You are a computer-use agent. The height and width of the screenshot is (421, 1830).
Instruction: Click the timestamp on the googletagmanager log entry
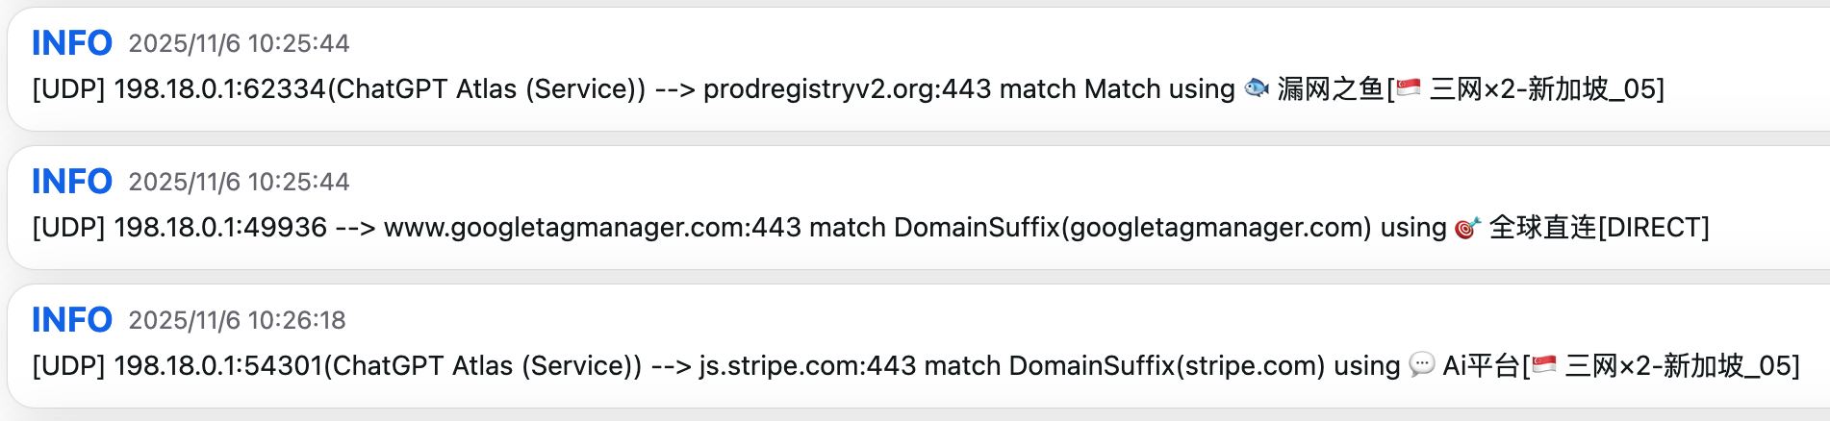[240, 182]
